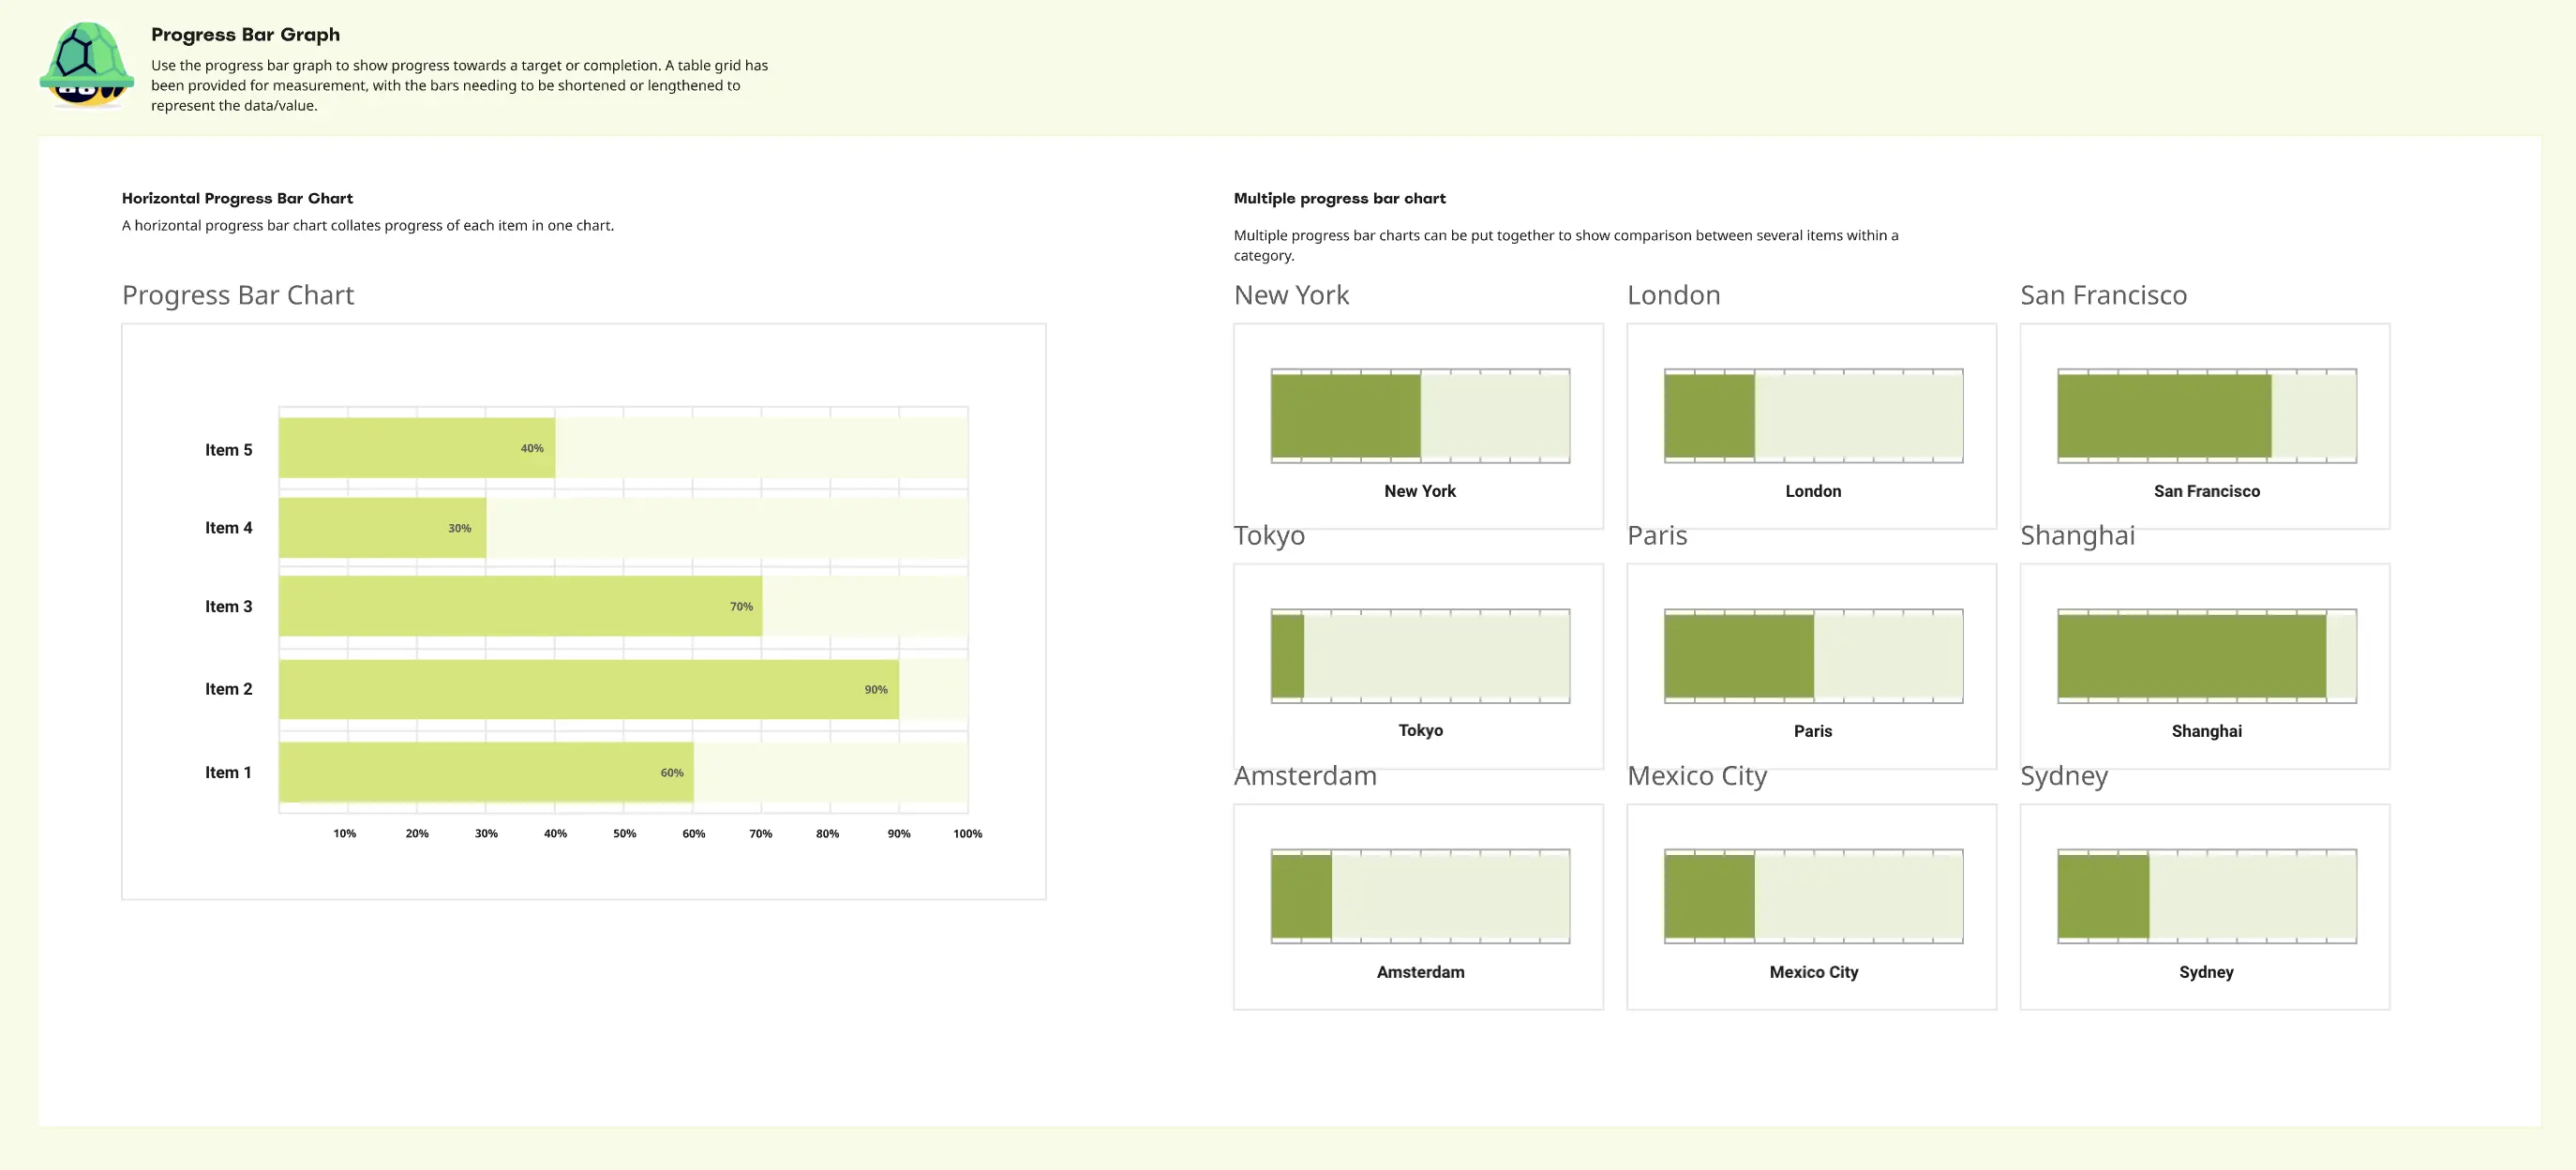This screenshot has height=1170, width=2576.
Task: Click the Paris progress bar fill
Action: coord(1739,656)
